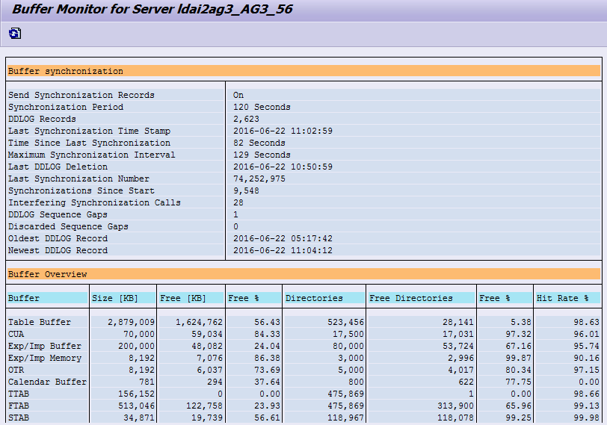Click CUA free KB value 59,034

pyautogui.click(x=207, y=335)
